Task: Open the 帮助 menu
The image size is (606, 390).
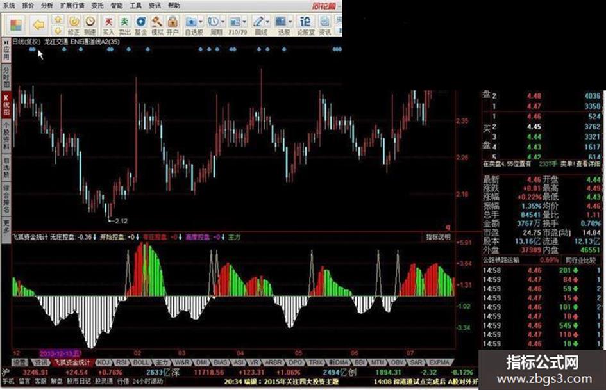Action: coord(174,5)
